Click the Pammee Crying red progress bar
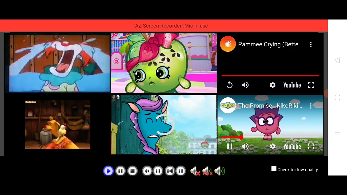The height and width of the screenshot is (195, 347). coord(270,76)
